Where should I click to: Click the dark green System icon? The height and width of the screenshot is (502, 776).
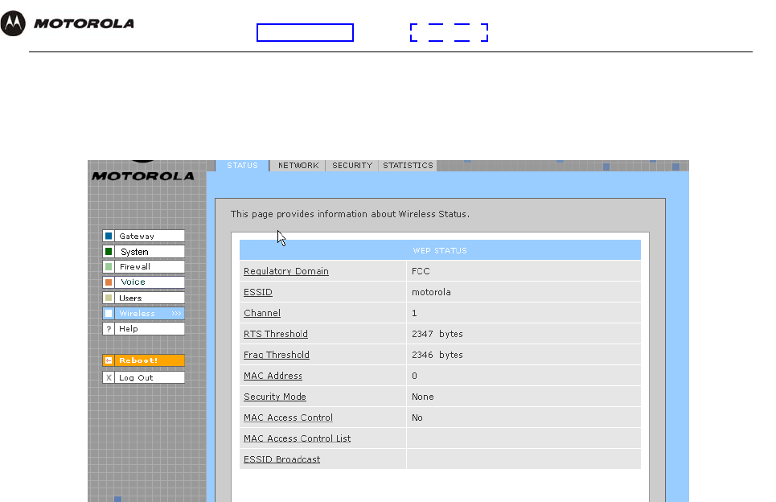point(109,252)
